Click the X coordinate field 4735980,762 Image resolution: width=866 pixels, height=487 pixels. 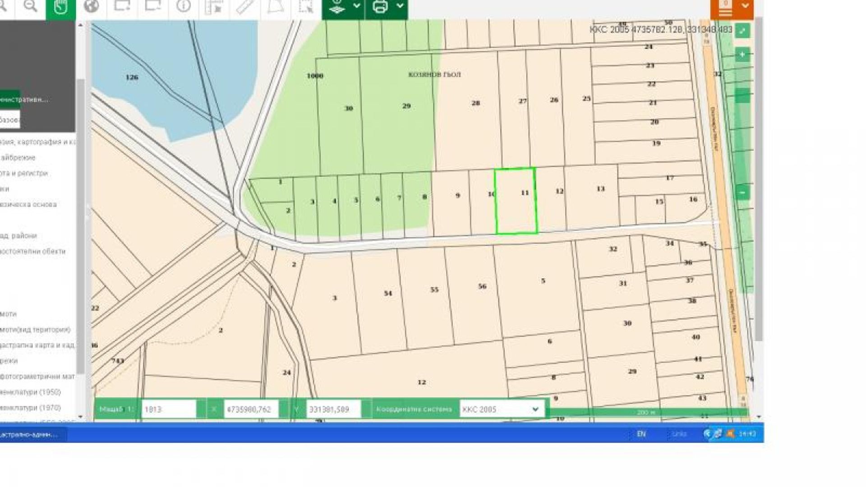[x=251, y=409]
